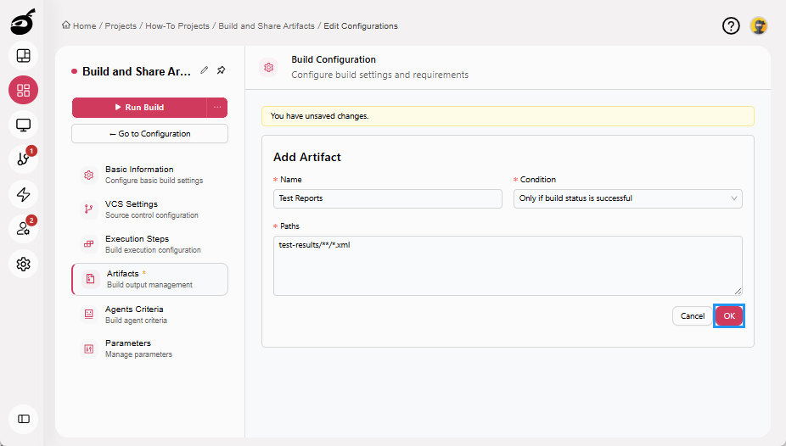The height and width of the screenshot is (446, 786).
Task: Go to Home in breadcrumb
Action: point(84,26)
